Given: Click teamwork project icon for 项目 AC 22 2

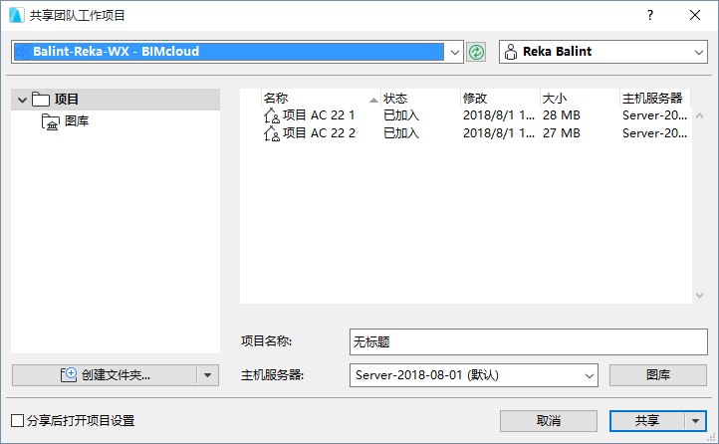Looking at the screenshot, I should click(272, 133).
